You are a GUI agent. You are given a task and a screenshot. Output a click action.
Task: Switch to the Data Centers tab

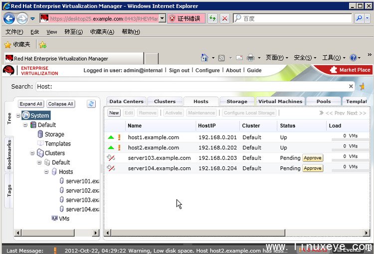(x=127, y=101)
